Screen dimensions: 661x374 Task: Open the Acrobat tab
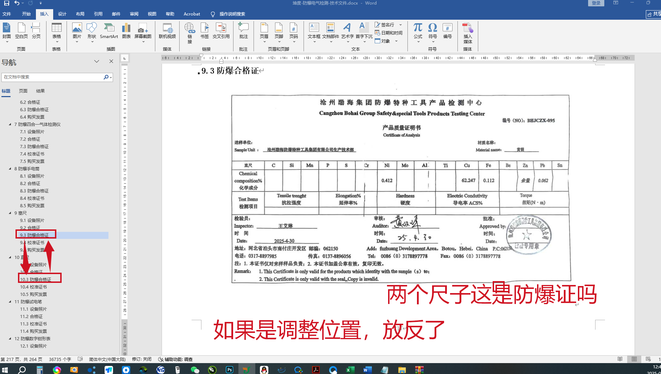click(192, 14)
